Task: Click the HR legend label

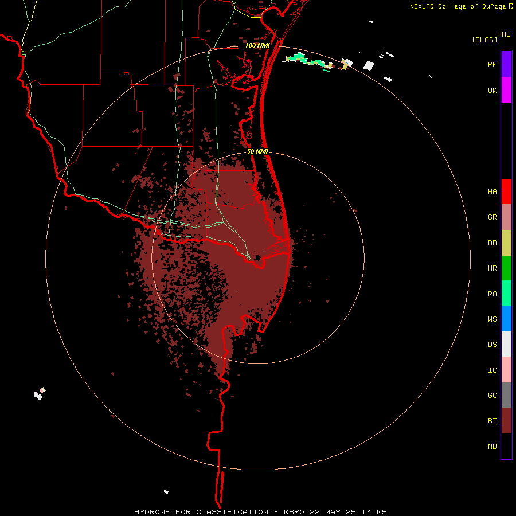Action: (x=492, y=268)
